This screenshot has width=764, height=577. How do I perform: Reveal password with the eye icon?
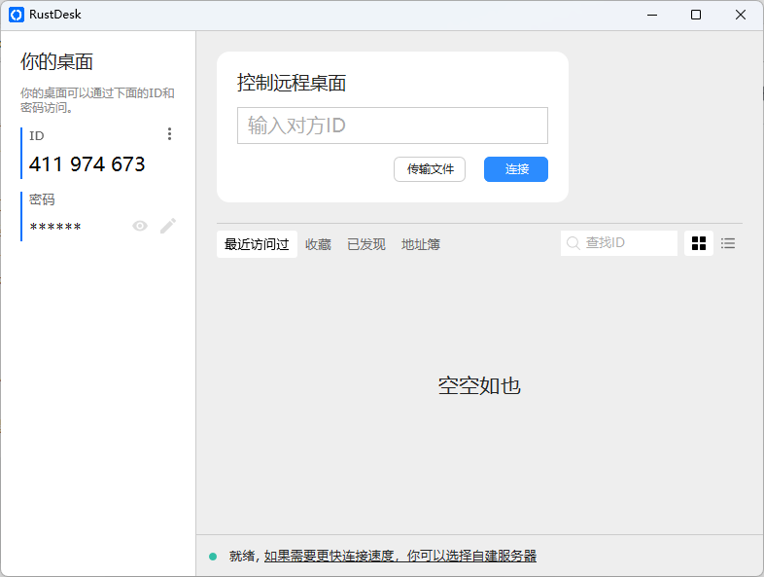point(140,226)
